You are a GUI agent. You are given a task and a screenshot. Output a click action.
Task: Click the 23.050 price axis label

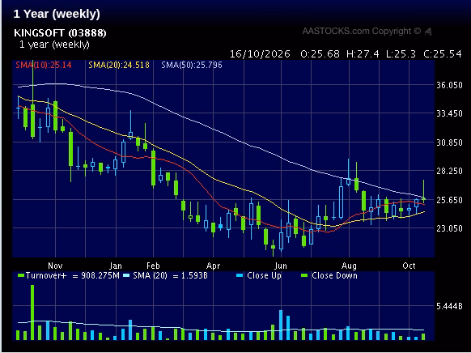point(449,228)
